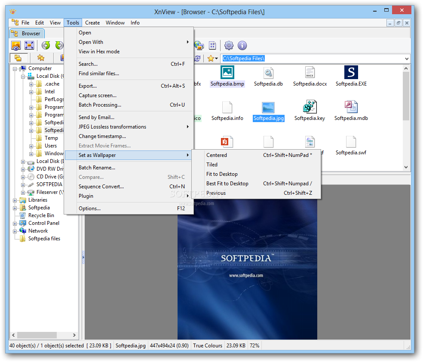Expand JPEG Lossless transformations submenu
423x362 pixels.
tap(129, 127)
